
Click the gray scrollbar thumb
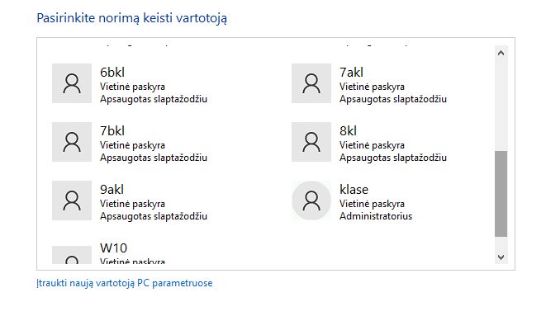click(501, 194)
